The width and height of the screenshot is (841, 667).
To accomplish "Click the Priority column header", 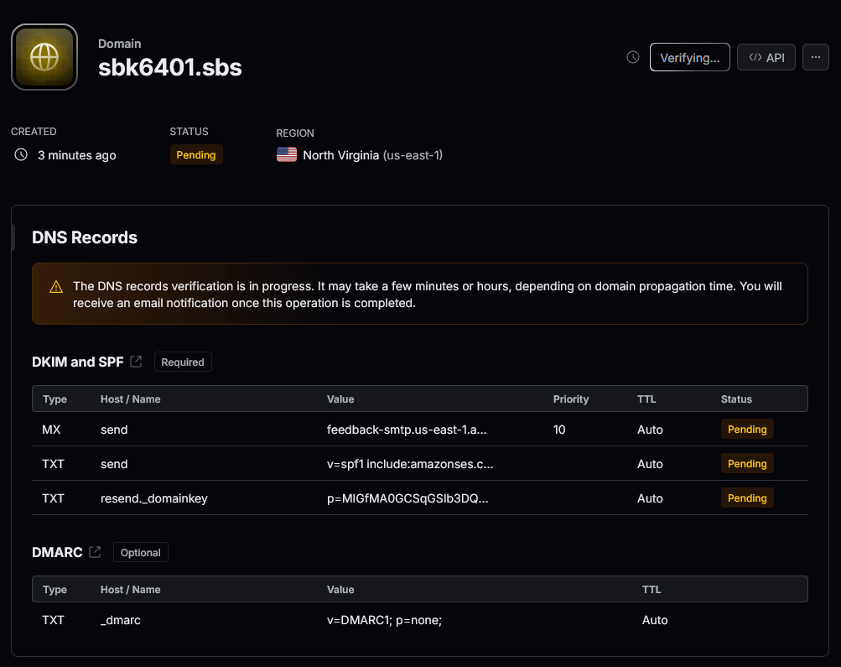I will (x=571, y=399).
